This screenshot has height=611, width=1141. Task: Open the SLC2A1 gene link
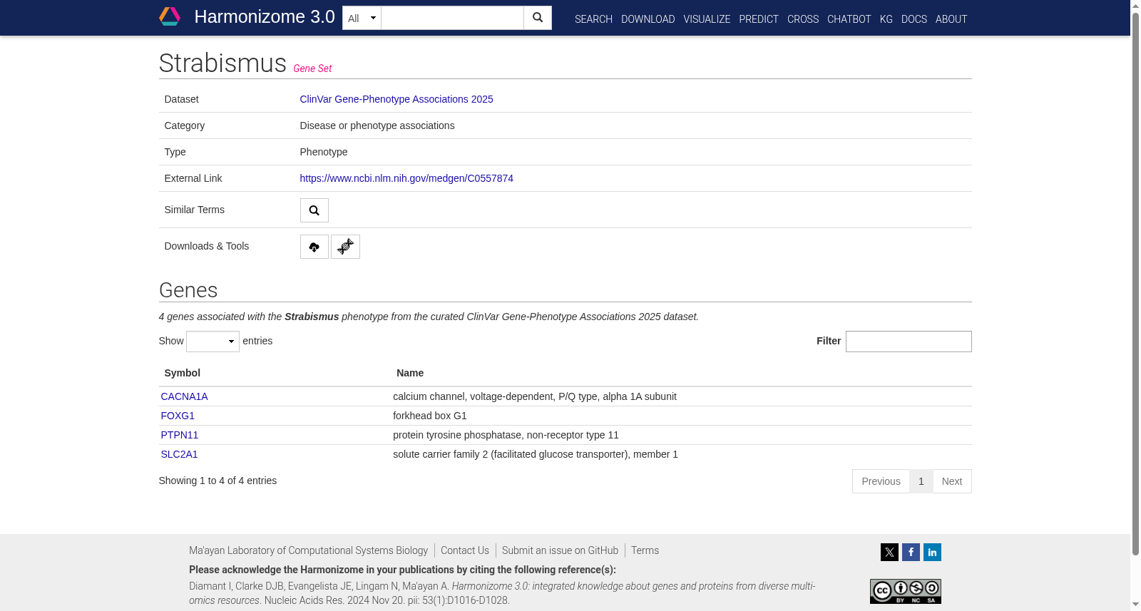pyautogui.click(x=179, y=454)
